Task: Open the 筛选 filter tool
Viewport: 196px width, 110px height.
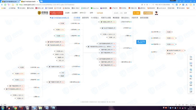Action: coord(191,58)
